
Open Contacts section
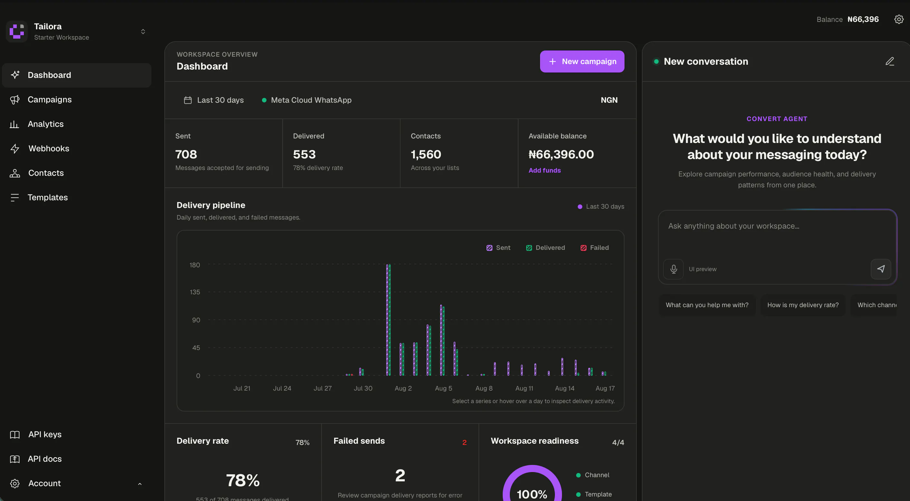tap(77, 173)
